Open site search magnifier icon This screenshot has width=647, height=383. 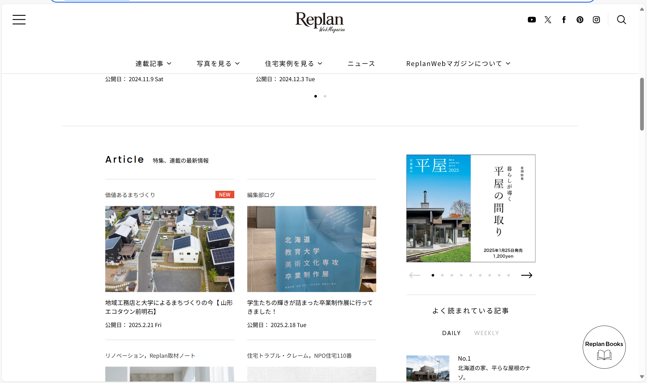tap(621, 20)
